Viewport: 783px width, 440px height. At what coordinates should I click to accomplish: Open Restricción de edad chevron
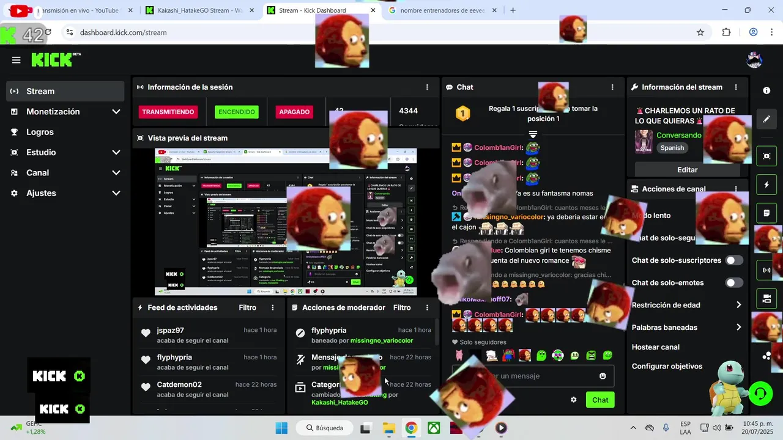tap(738, 305)
